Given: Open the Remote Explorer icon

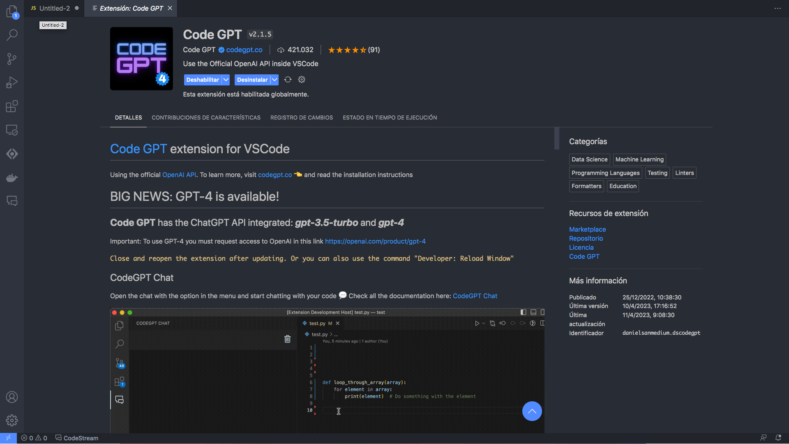Looking at the screenshot, I should tap(12, 130).
